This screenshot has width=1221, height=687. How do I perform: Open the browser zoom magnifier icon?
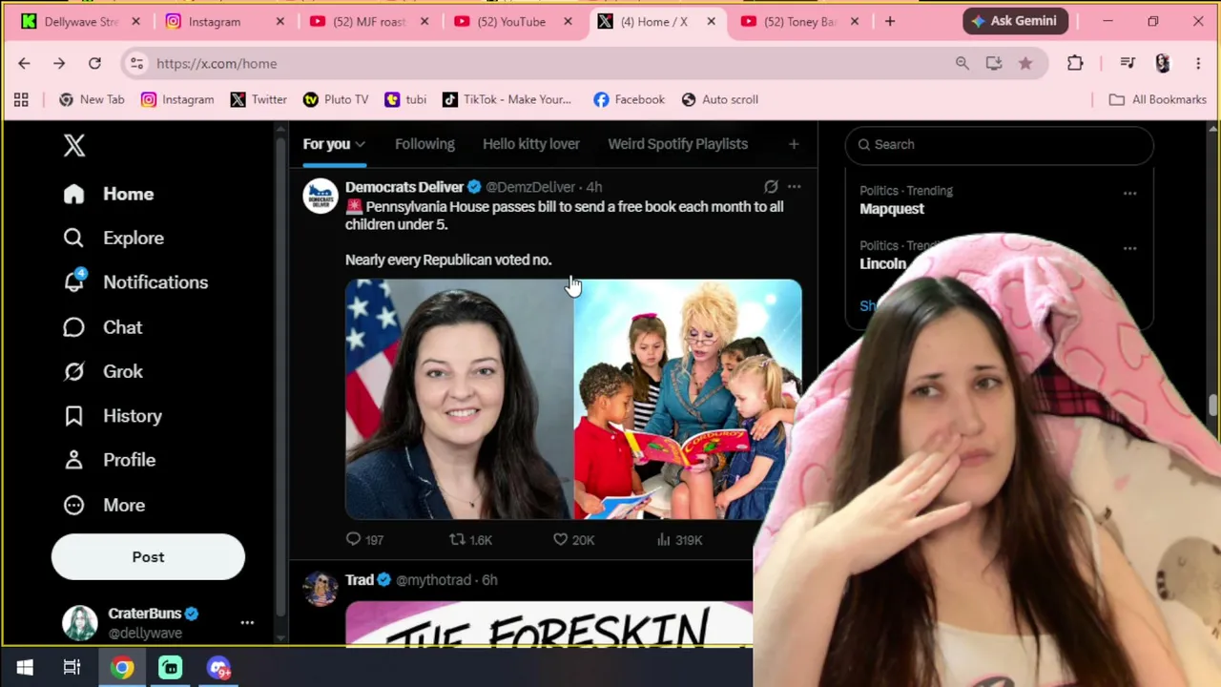962,63
